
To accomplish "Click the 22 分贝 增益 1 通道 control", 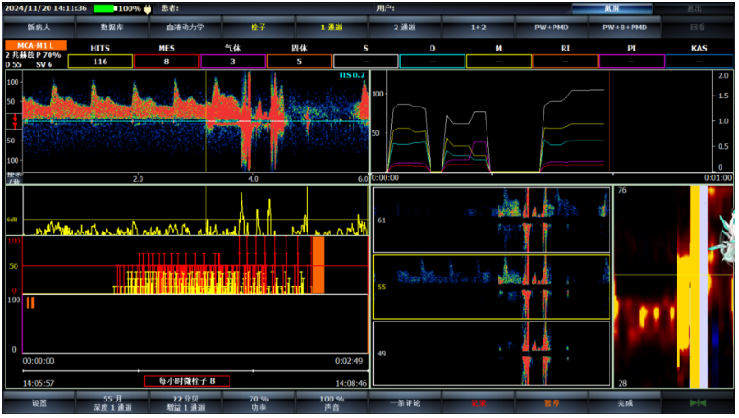I will [x=185, y=403].
